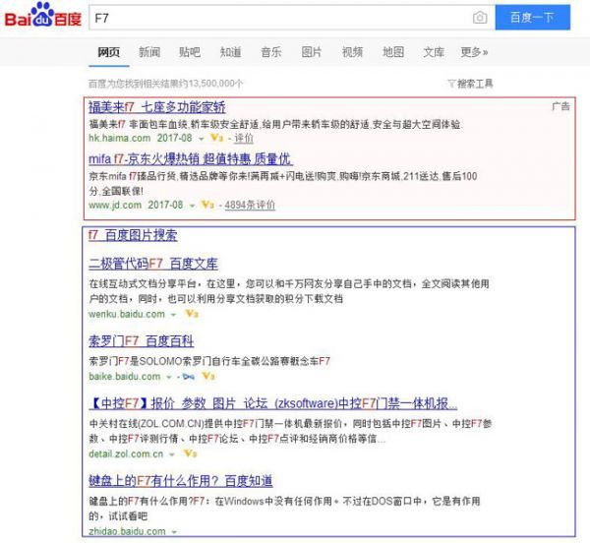Click the V3 badge beside baike.baidu.com
Image resolution: width=590 pixels, height=543 pixels.
[x=208, y=376]
